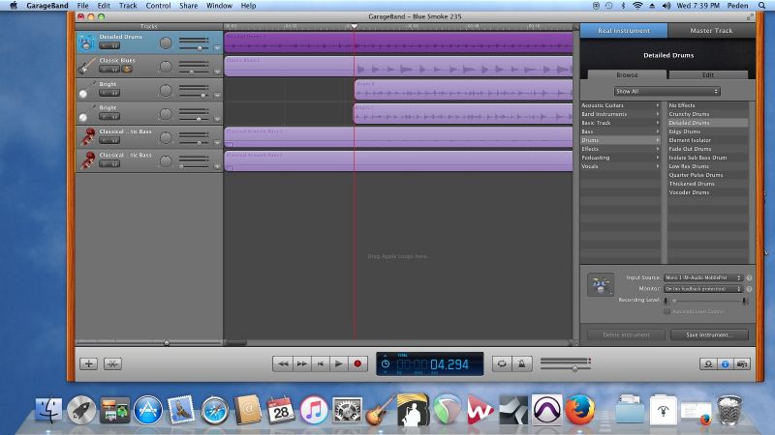Click the Classic Blues guitar track icon

click(86, 66)
